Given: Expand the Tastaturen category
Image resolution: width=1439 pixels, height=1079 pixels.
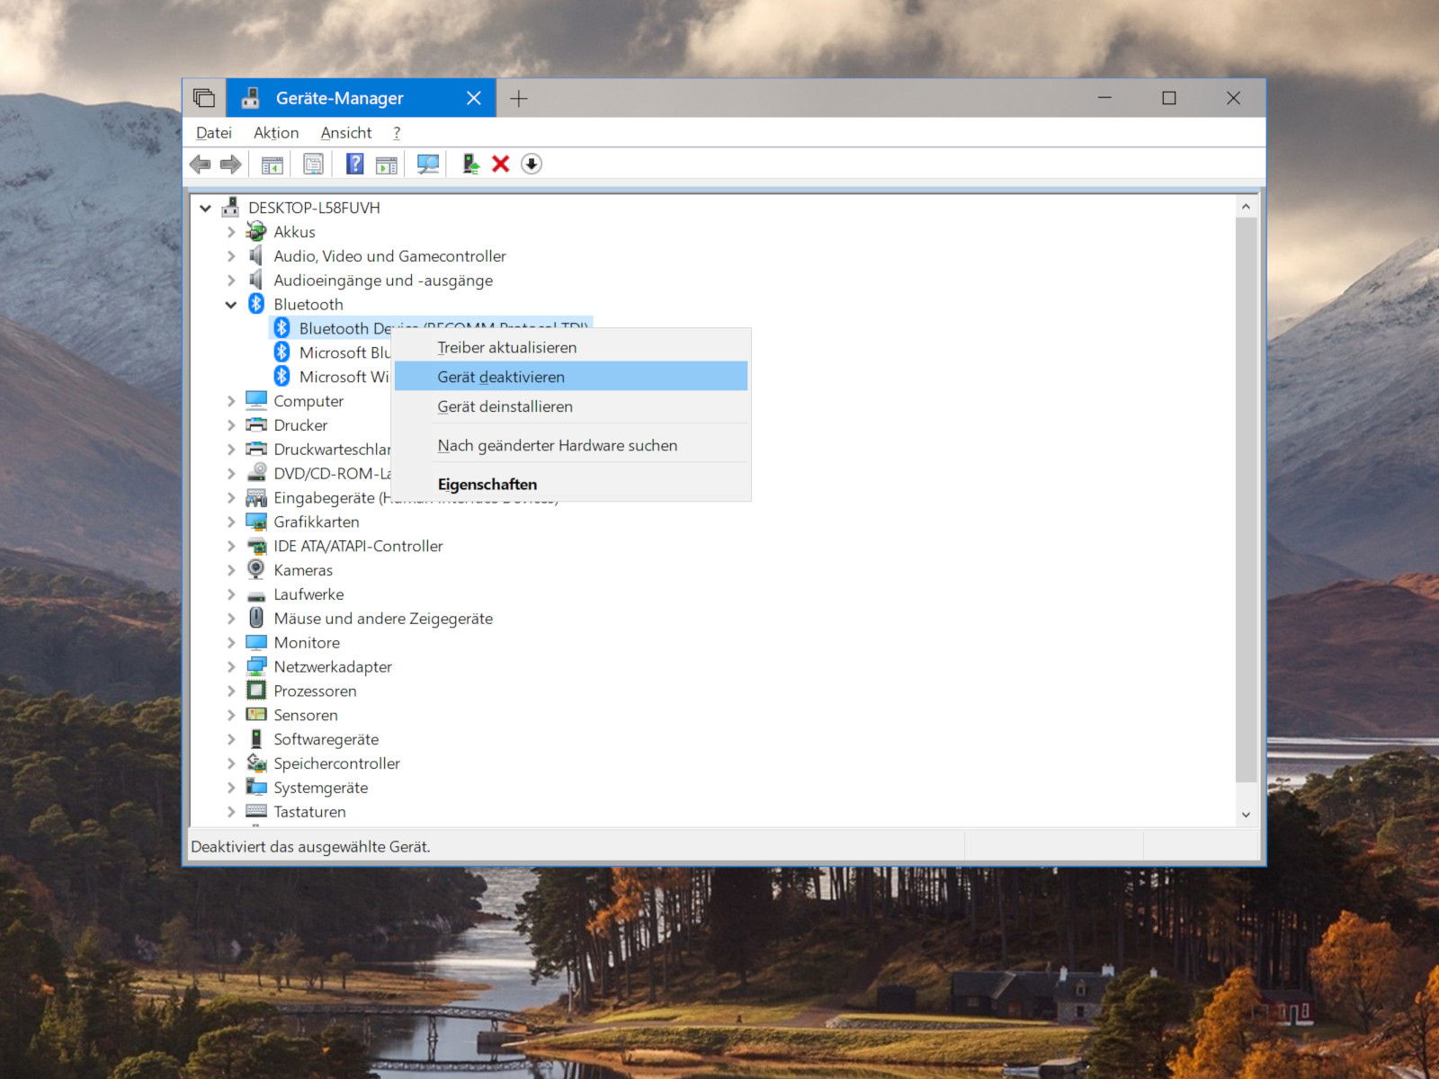Looking at the screenshot, I should pos(231,811).
